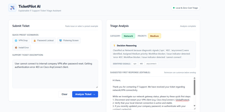
Task: Click the lightbulb icon beside Decision Reasoning
Action: 114,46
